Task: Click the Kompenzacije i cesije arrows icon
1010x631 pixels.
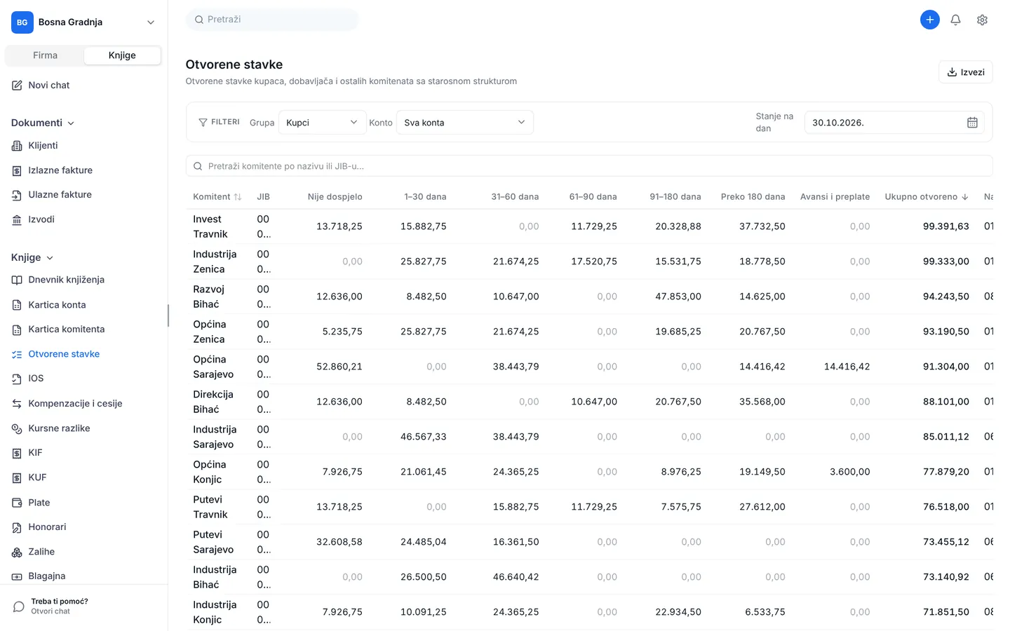Action: click(17, 404)
